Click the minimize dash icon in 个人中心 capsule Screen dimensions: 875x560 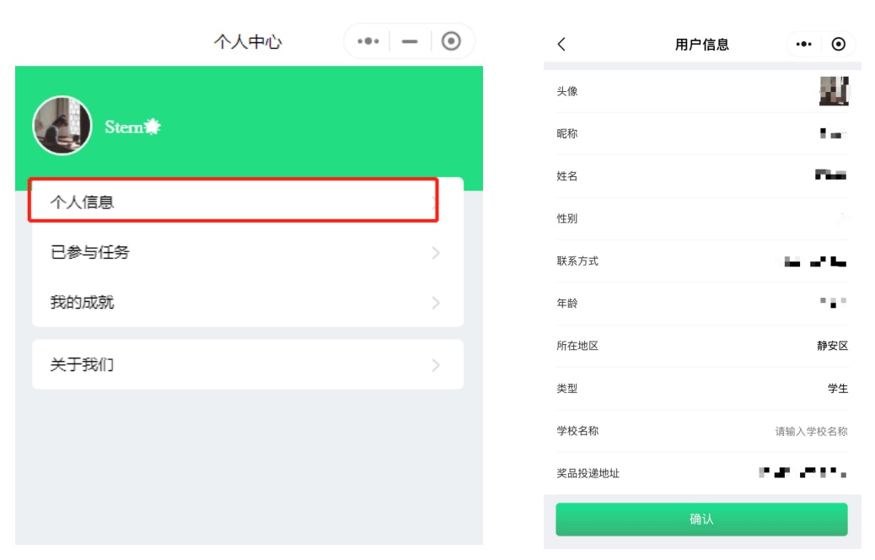410,41
